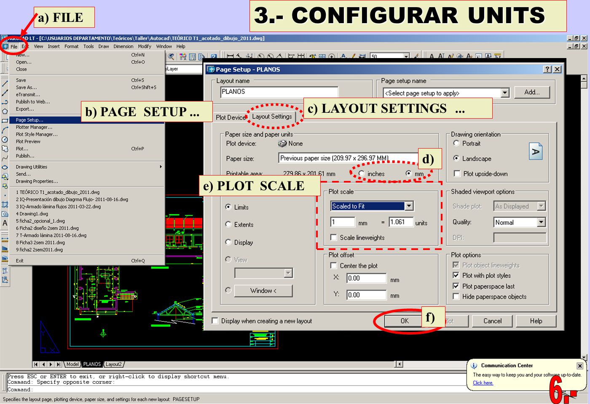The image size is (590, 404).
Task: Select the Display plot area option
Action: pos(228,242)
